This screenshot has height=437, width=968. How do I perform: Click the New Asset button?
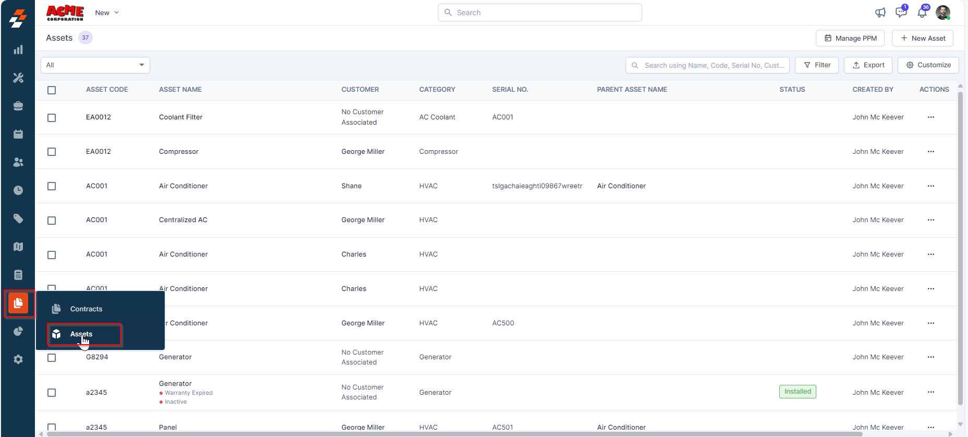922,38
